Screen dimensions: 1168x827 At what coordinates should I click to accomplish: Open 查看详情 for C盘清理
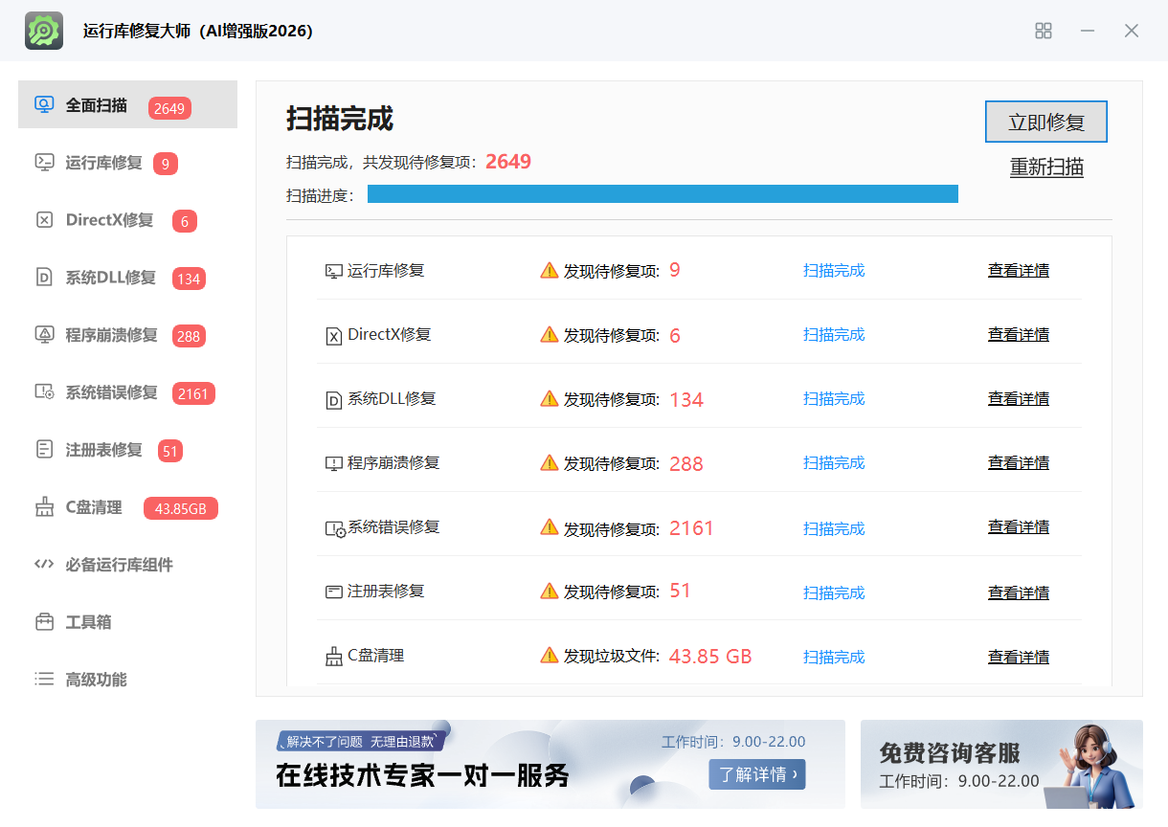pos(1019,657)
